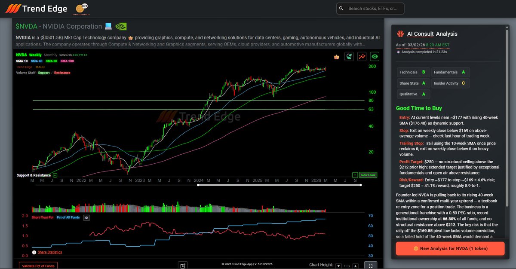
Task: Click the crown emoji in company description
Action: [x=132, y=37]
